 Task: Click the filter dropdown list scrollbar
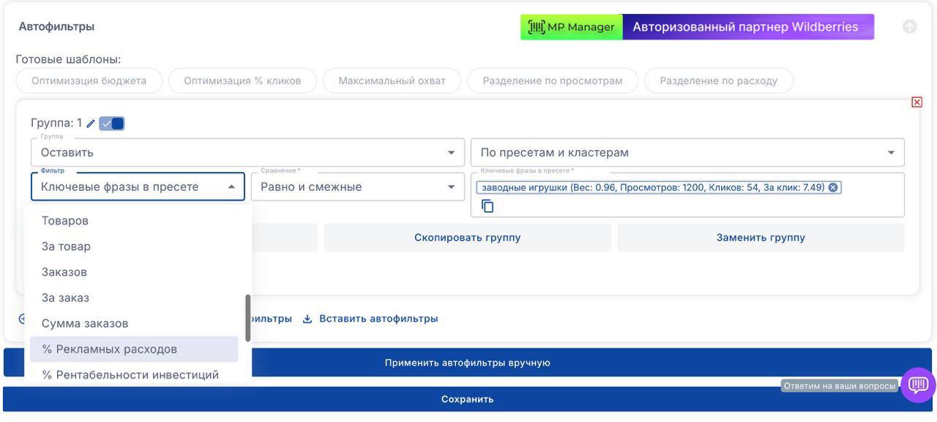[248, 318]
